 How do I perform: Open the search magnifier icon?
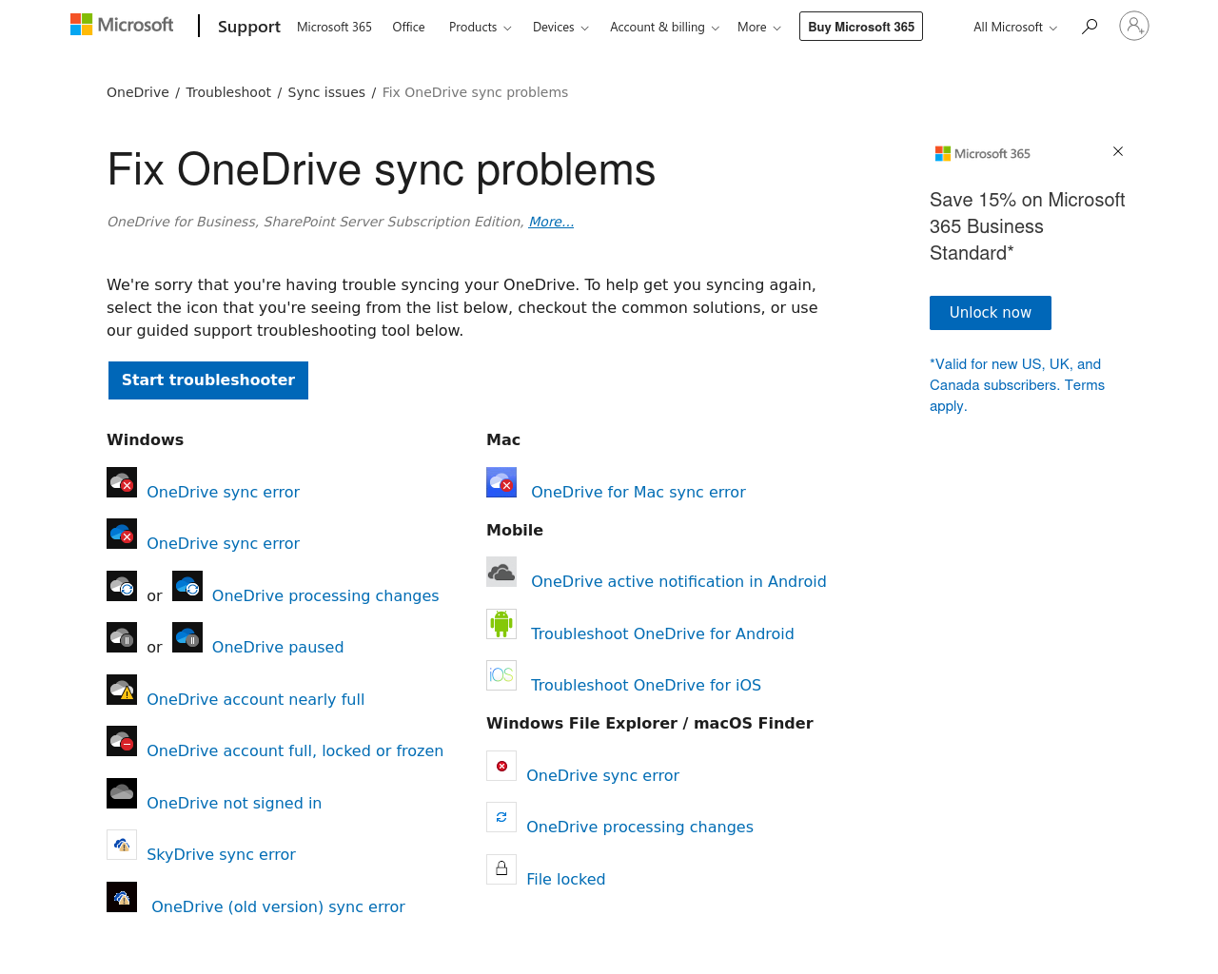(1090, 27)
